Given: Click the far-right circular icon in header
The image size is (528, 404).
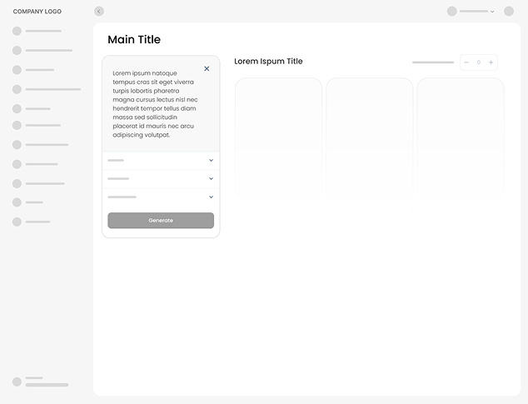Looking at the screenshot, I should pyautogui.click(x=509, y=12).
